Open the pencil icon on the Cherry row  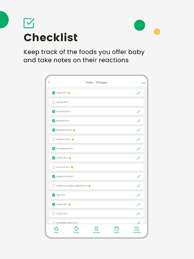pos(138,158)
